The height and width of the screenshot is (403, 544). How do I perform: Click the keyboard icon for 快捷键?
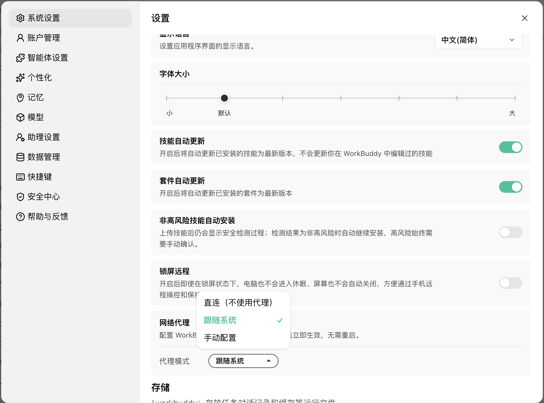click(20, 177)
